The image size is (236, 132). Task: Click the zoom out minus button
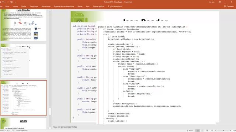[215, 131]
